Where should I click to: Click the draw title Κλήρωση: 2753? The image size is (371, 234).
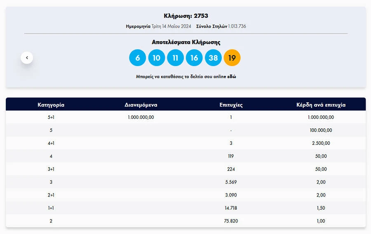(x=186, y=16)
